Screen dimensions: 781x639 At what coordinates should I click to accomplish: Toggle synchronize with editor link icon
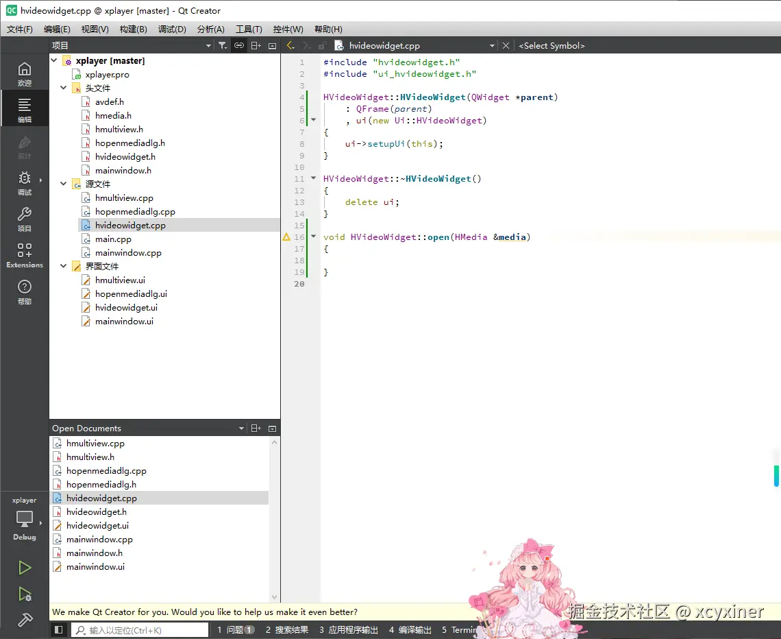point(238,45)
